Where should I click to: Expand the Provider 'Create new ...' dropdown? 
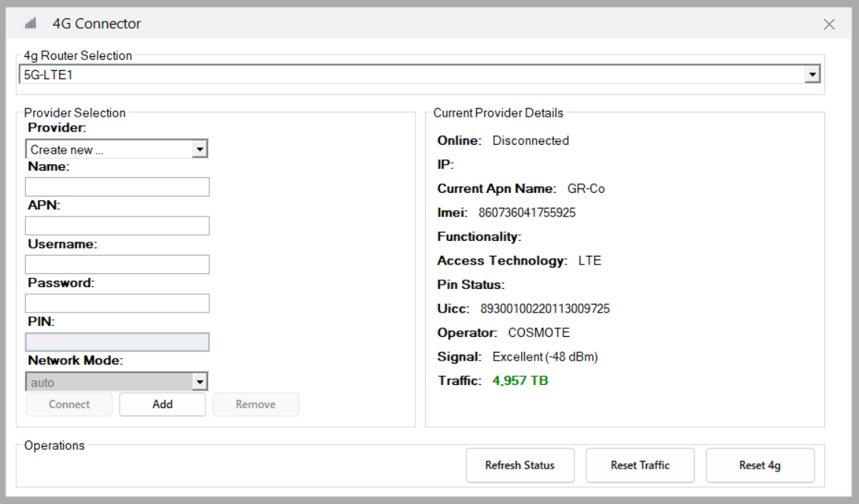click(198, 149)
